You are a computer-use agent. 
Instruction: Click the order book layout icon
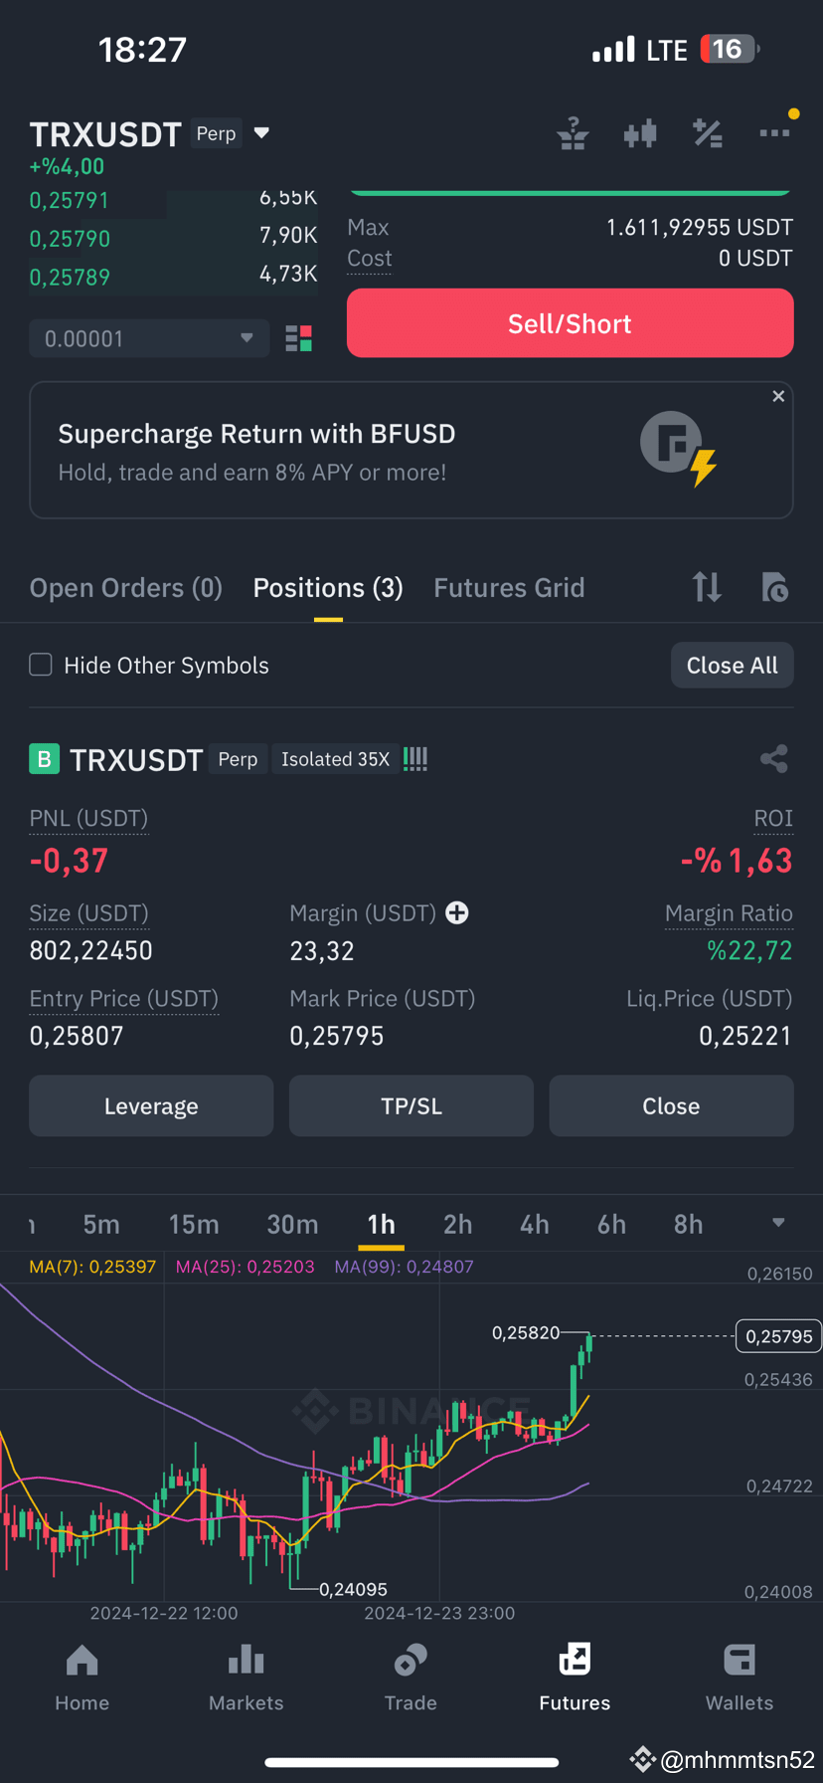coord(298,338)
